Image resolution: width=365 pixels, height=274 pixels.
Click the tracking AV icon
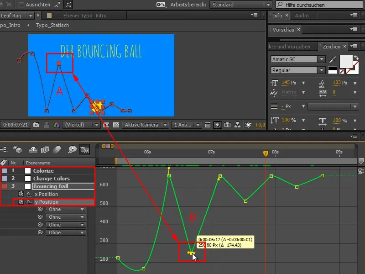pyautogui.click(x=323, y=93)
